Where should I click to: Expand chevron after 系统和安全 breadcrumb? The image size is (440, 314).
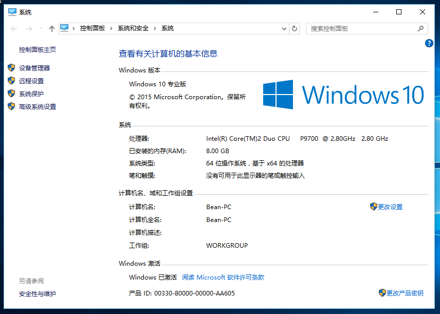(155, 28)
